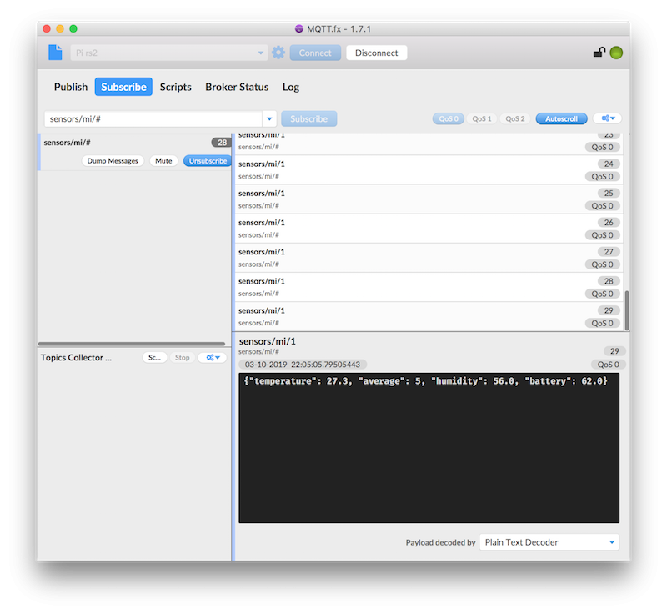Image resolution: width=667 pixels, height=614 pixels.
Task: Click the timestamp 03-10-2019 22:05:05 label
Action: pos(303,365)
